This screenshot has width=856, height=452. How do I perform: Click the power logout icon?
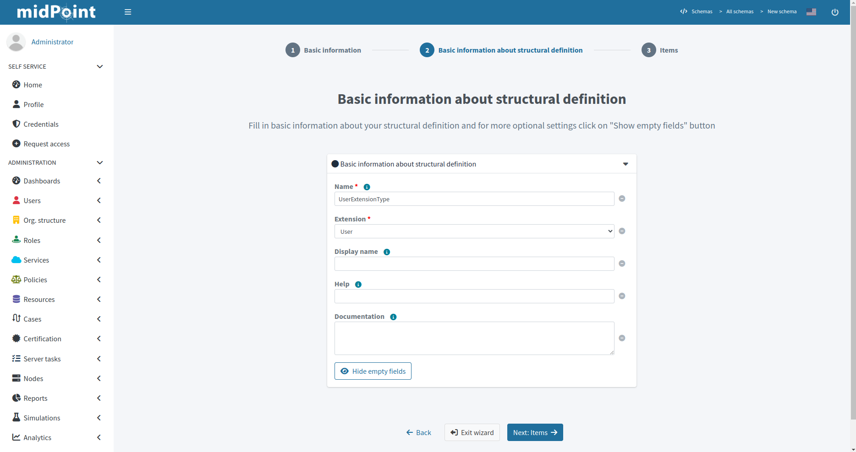pos(834,12)
